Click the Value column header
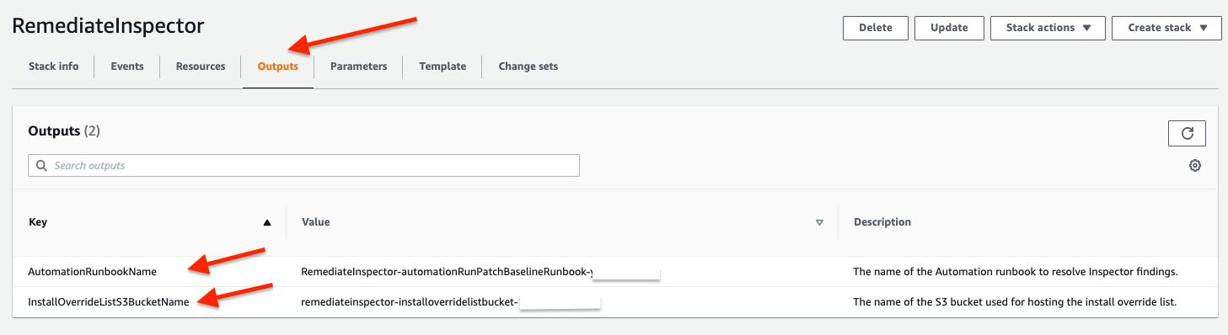Image resolution: width=1228 pixels, height=335 pixels. (315, 222)
